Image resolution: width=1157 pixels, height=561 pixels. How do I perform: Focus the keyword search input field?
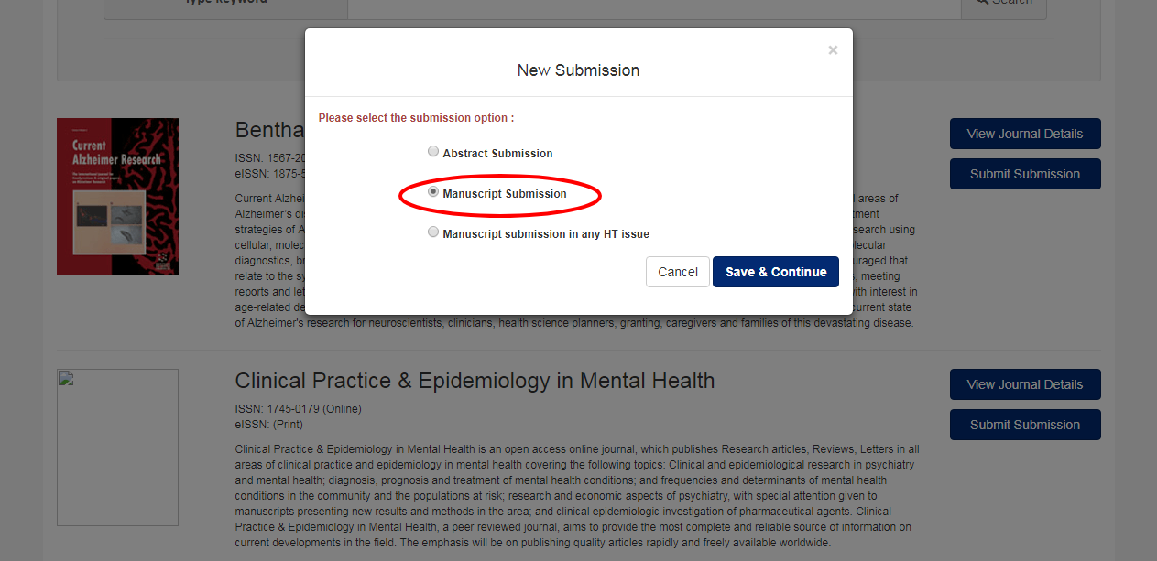(653, 5)
